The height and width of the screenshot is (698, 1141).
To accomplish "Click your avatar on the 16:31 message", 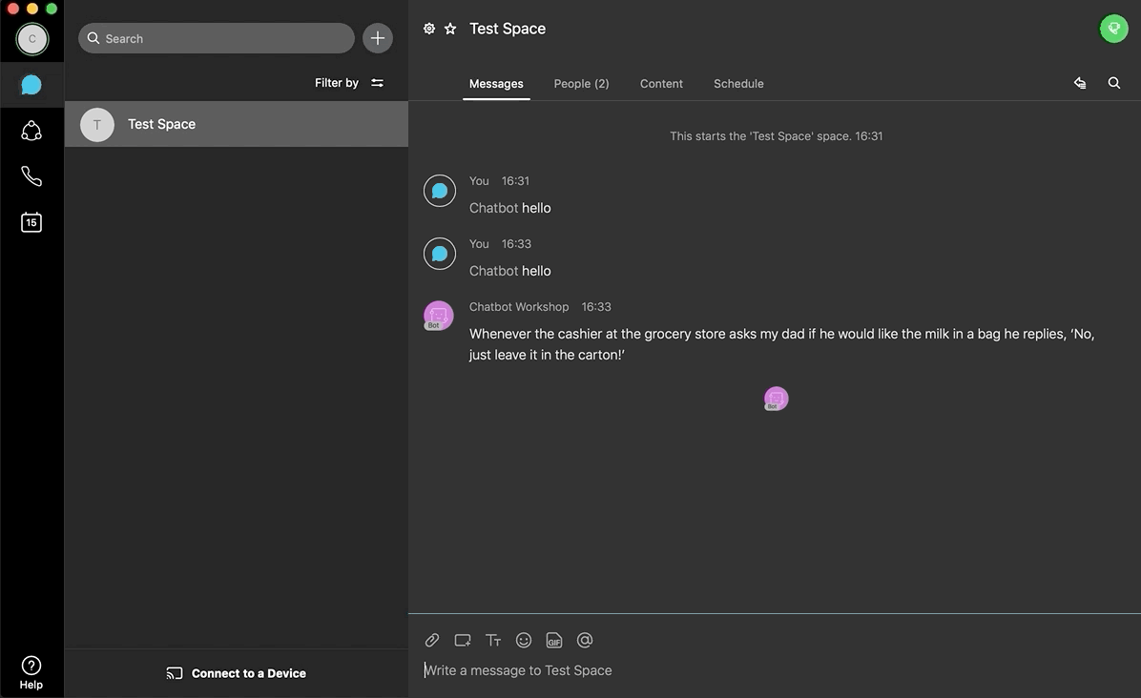I will point(440,191).
